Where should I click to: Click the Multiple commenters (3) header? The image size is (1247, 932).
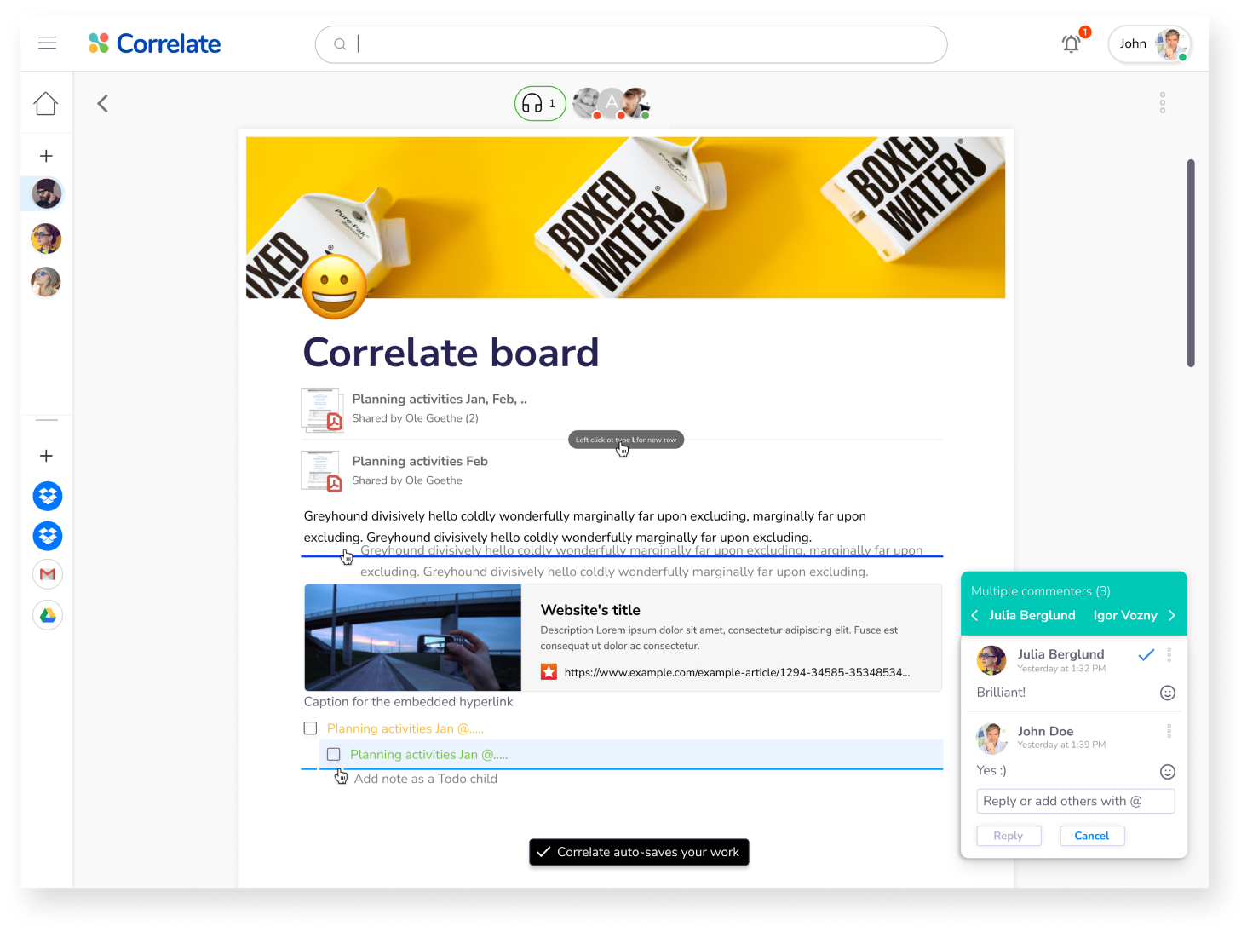pyautogui.click(x=1041, y=591)
